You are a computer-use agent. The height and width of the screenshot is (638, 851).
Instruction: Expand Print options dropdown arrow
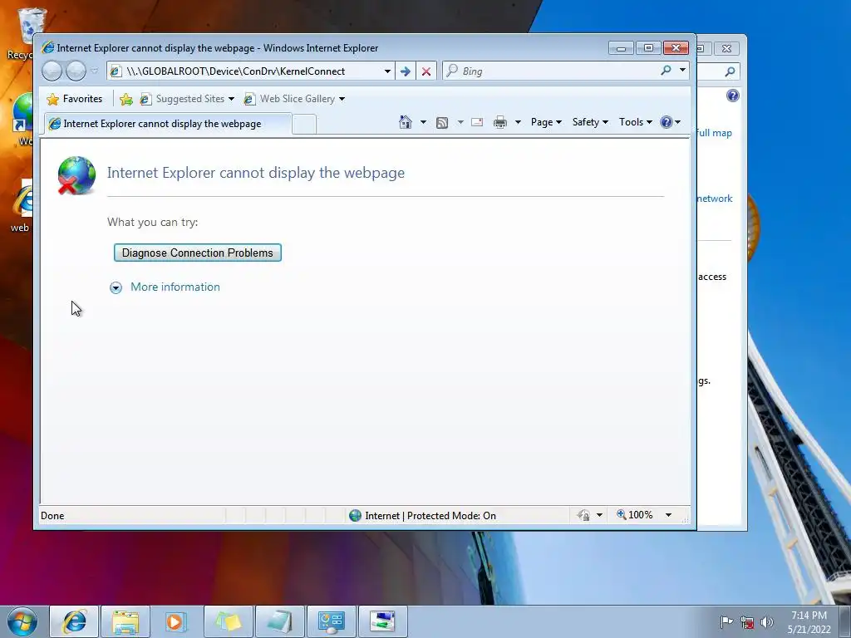tap(518, 122)
